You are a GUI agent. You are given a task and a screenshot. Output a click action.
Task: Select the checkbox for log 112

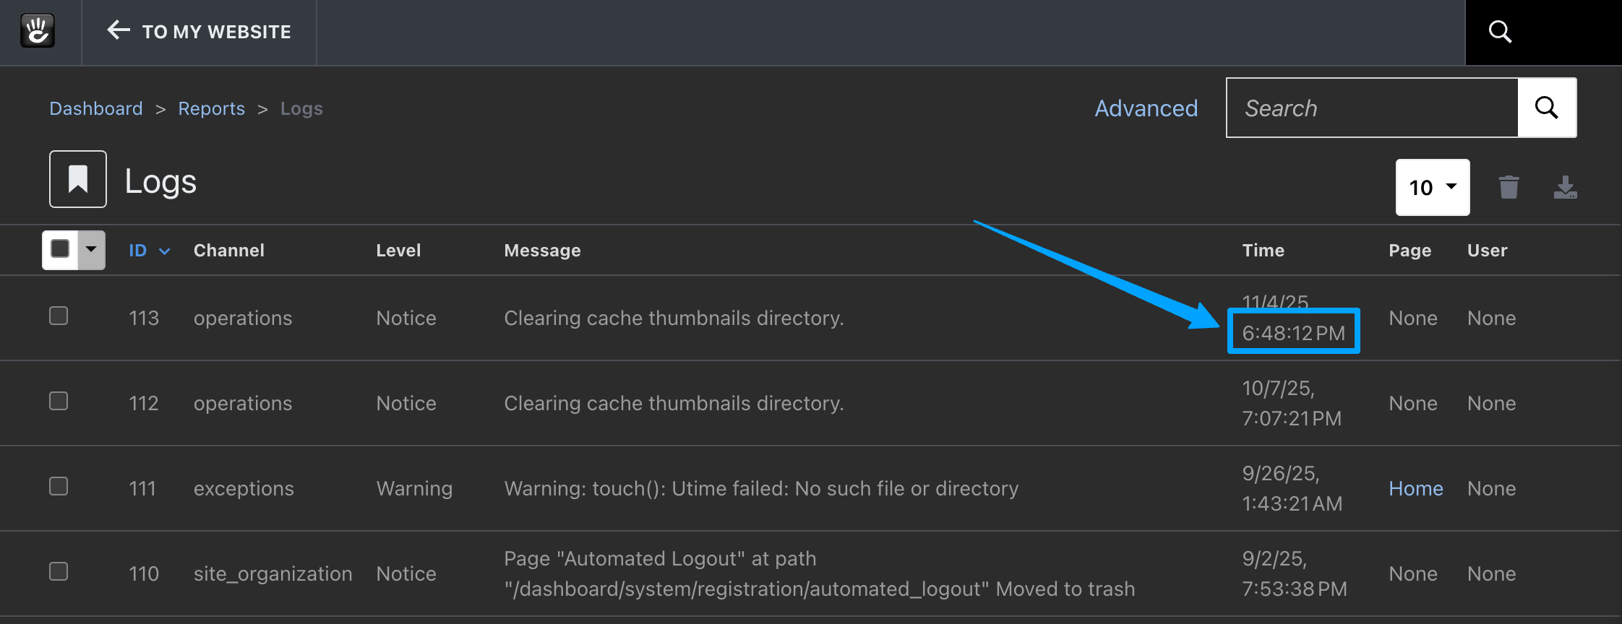[x=59, y=402]
